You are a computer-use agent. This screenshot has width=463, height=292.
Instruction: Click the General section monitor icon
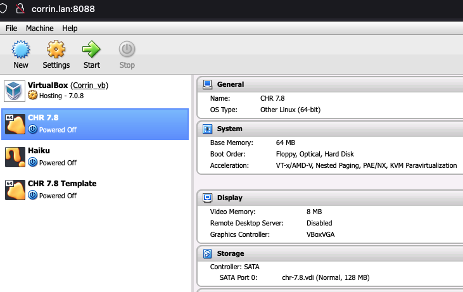pos(207,84)
